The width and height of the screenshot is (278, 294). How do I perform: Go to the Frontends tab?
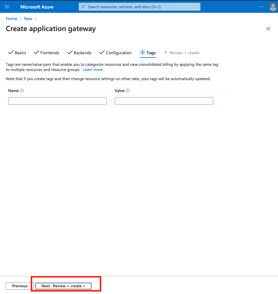[x=50, y=53]
